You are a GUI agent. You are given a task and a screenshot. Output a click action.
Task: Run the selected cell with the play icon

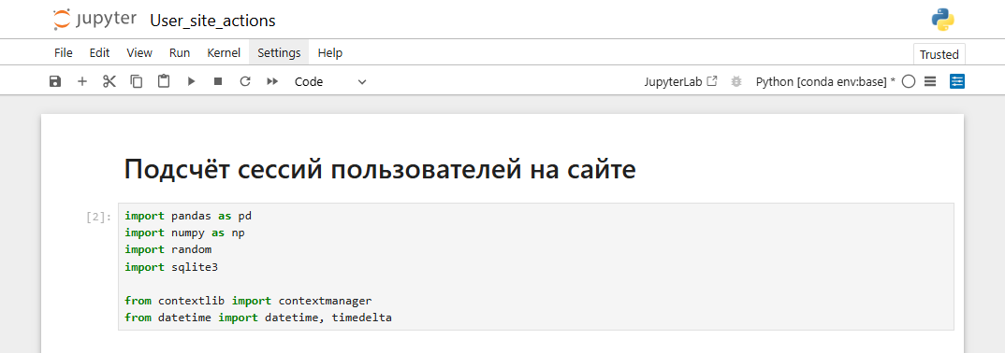(191, 82)
